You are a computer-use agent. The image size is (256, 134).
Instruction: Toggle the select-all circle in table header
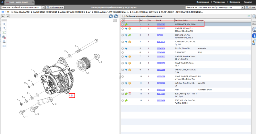click(x=123, y=20)
